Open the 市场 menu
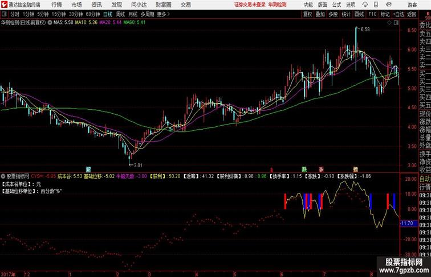 point(77,5)
